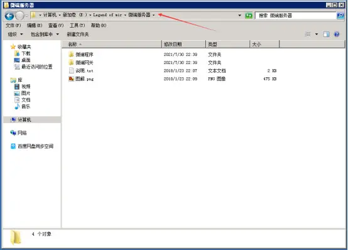348x250 pixels.
Task: Open the 包含到库中 dropdown
Action: tap(45, 34)
